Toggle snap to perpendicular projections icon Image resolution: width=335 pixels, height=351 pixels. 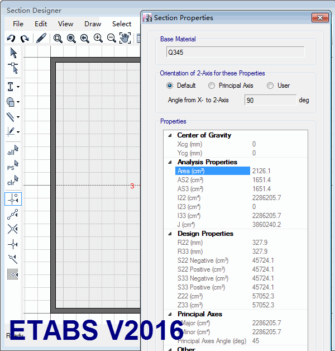(13, 244)
